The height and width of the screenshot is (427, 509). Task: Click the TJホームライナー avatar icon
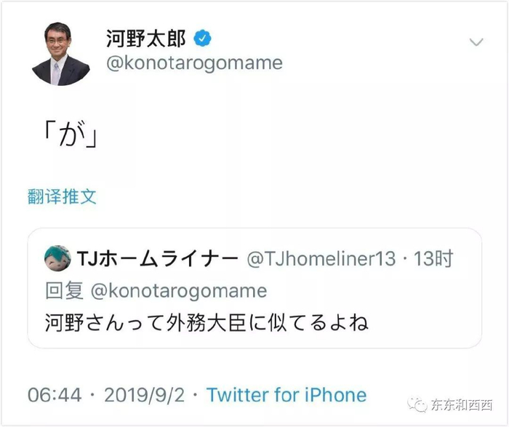click(x=58, y=259)
